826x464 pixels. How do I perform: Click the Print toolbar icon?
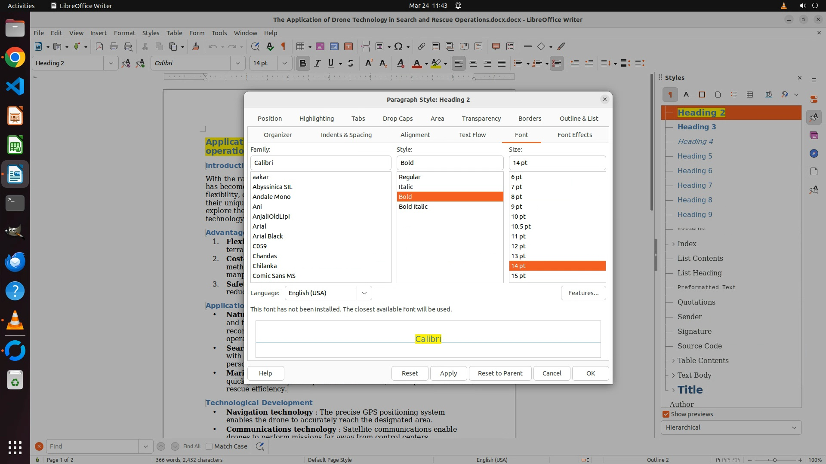[x=114, y=46]
